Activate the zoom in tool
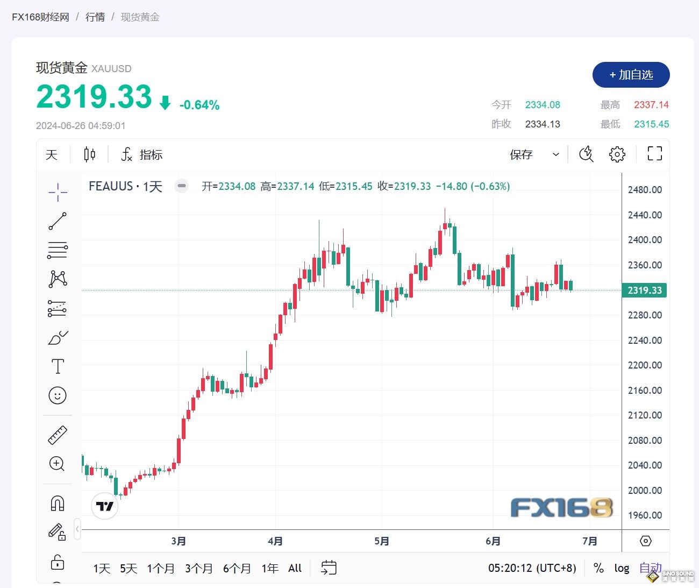Screen dimensions: 699x588 point(58,464)
